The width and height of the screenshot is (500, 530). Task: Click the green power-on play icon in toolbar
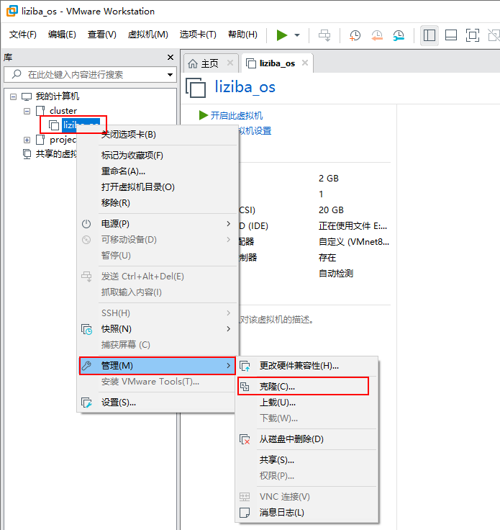click(x=281, y=35)
